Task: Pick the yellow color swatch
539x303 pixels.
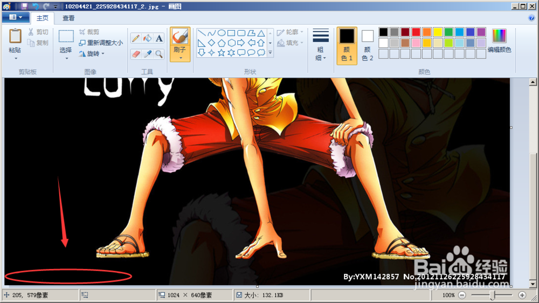Action: pyautogui.click(x=438, y=32)
